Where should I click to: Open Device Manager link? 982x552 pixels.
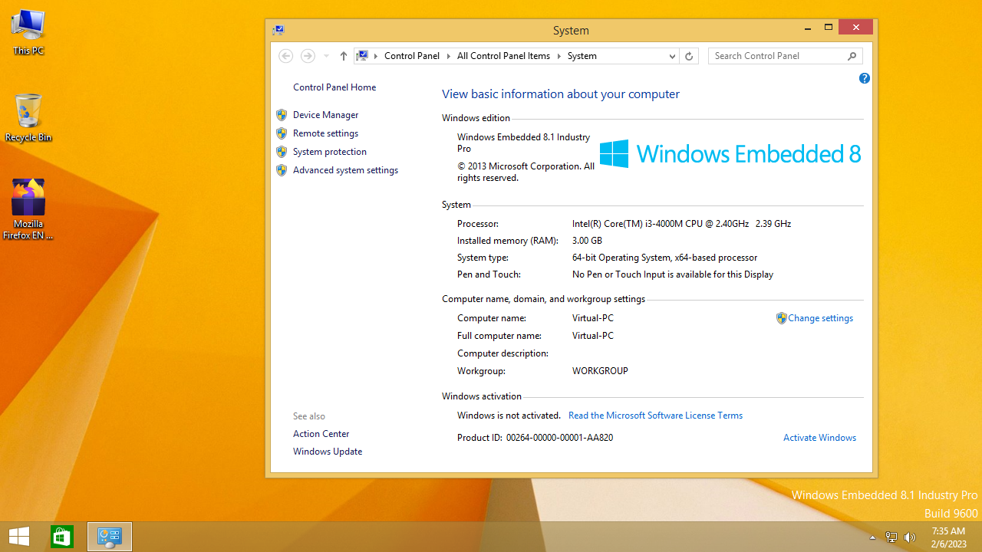click(x=325, y=115)
